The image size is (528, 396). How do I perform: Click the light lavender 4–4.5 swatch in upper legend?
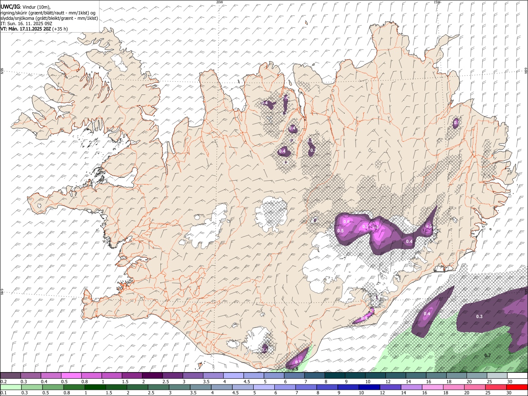pos(233,376)
